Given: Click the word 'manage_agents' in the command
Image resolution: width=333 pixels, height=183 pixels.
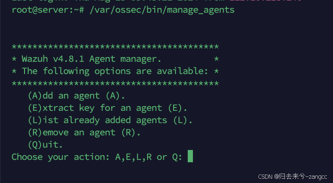Looking at the screenshot, I should [200, 10].
